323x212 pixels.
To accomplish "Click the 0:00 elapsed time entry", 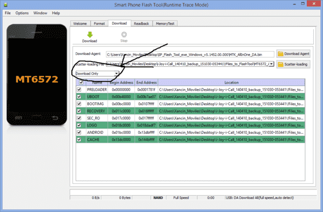I will coord(211,198).
